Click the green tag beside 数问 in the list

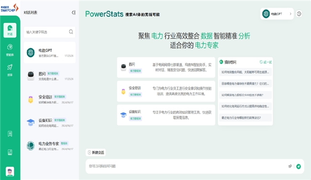(x=53, y=73)
